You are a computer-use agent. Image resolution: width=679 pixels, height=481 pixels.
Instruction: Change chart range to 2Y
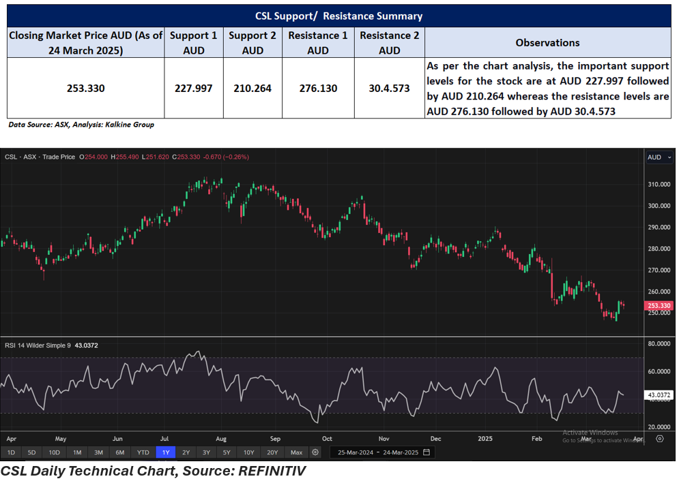tap(186, 452)
